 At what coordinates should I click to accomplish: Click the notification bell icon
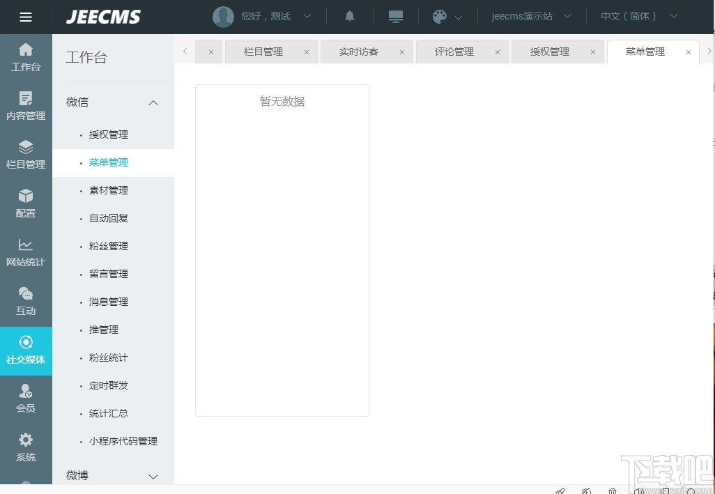[x=349, y=16]
